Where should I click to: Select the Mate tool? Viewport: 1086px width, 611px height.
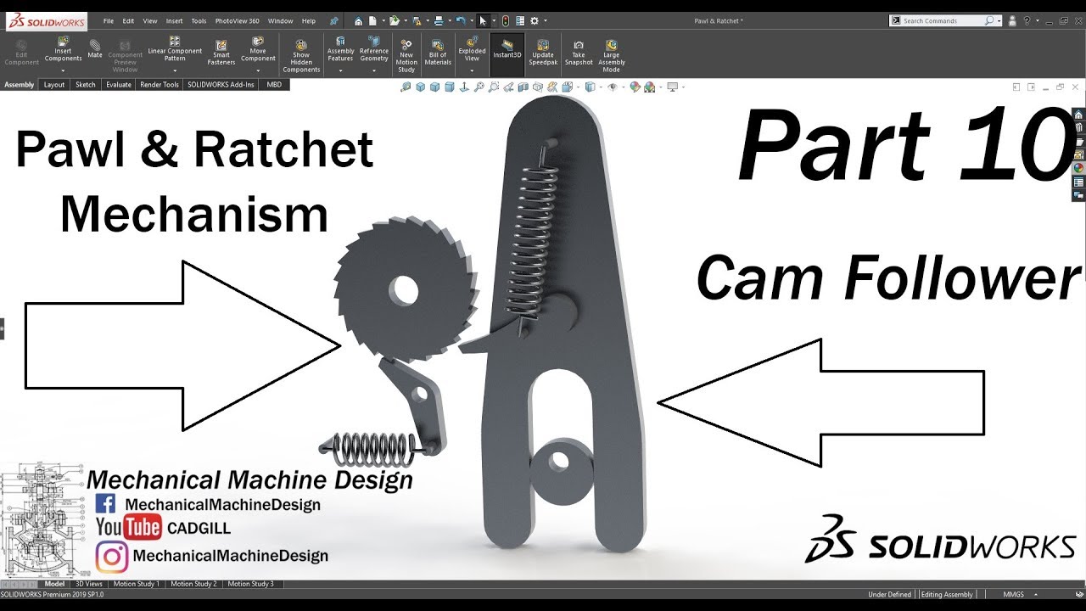click(94, 48)
